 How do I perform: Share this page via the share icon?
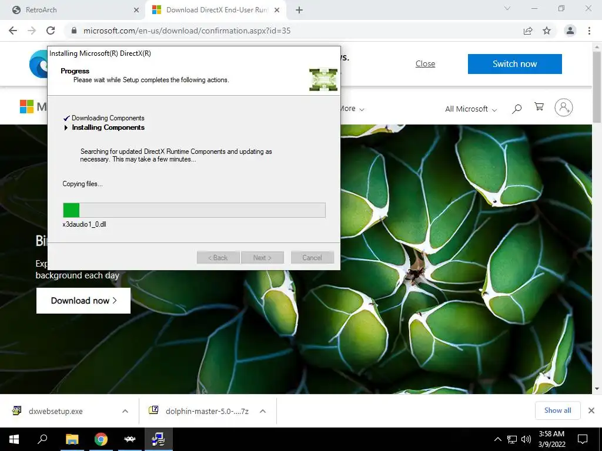pyautogui.click(x=528, y=31)
